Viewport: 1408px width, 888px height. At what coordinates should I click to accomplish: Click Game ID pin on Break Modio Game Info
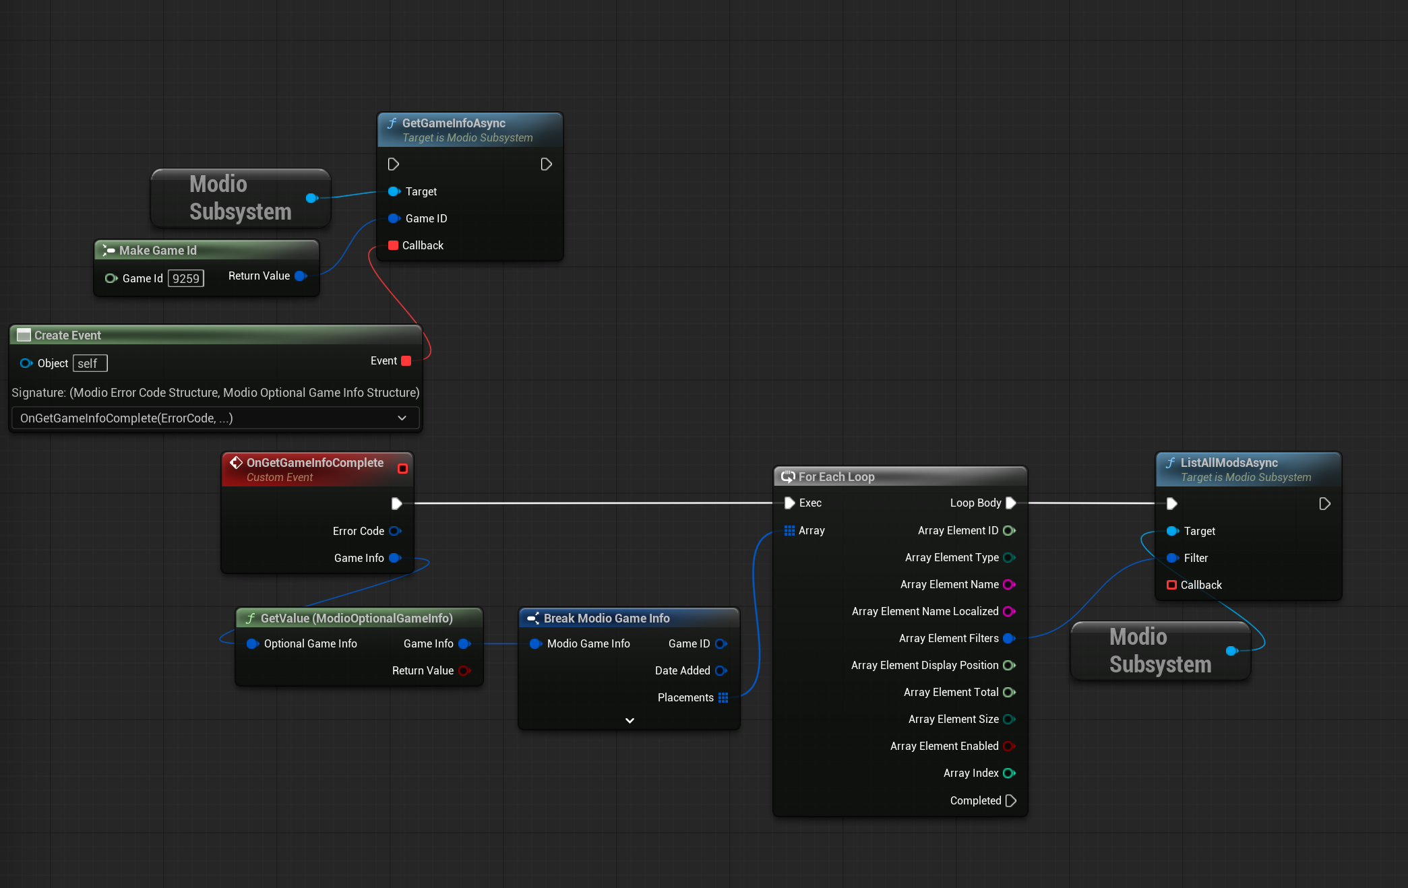(x=721, y=643)
